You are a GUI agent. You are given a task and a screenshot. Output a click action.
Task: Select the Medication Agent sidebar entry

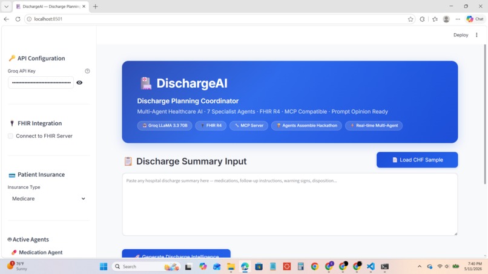(37, 252)
